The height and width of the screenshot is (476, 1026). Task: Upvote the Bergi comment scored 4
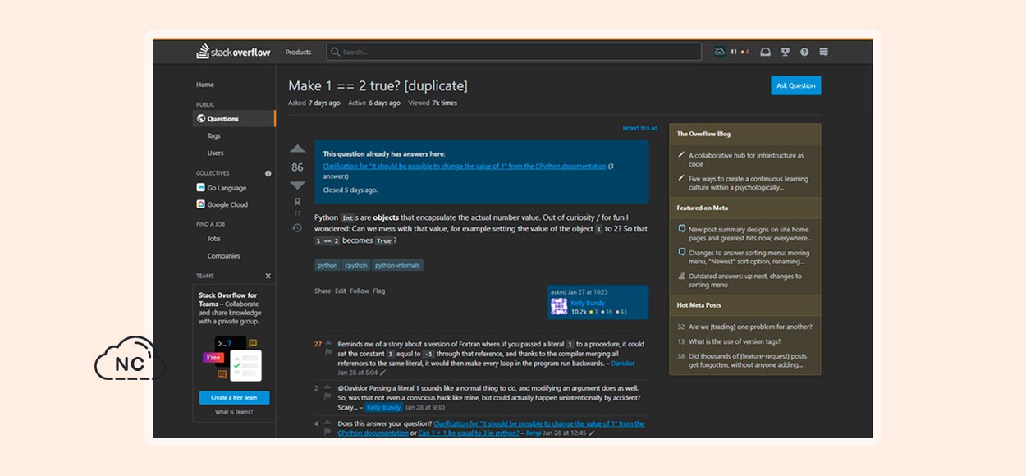pyautogui.click(x=329, y=423)
